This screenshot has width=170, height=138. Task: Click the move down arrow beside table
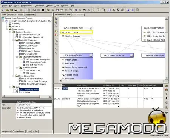click(167, 98)
